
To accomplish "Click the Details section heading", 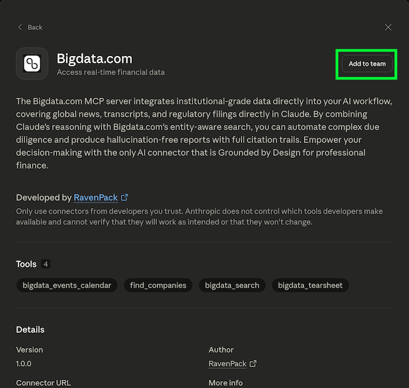I will (30, 330).
